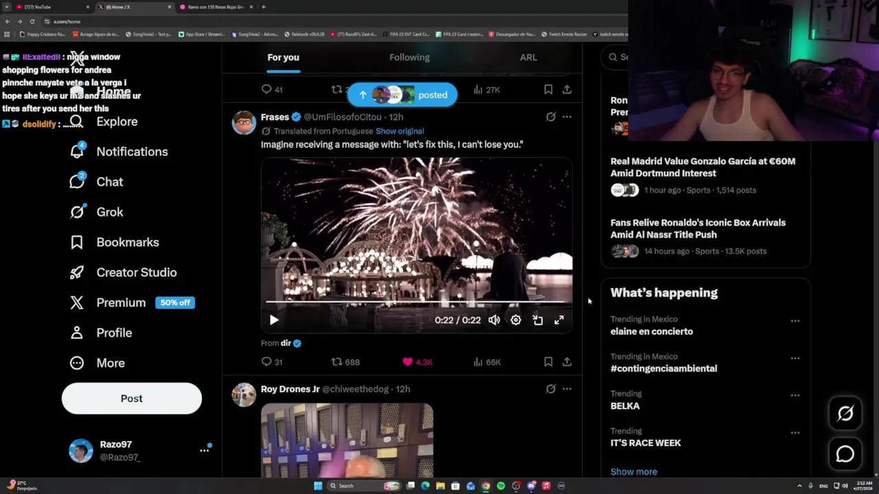
Task: Repost the Frases post showing 688
Action: [x=345, y=362]
